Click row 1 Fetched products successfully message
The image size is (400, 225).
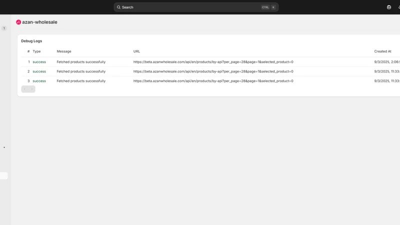(81, 62)
